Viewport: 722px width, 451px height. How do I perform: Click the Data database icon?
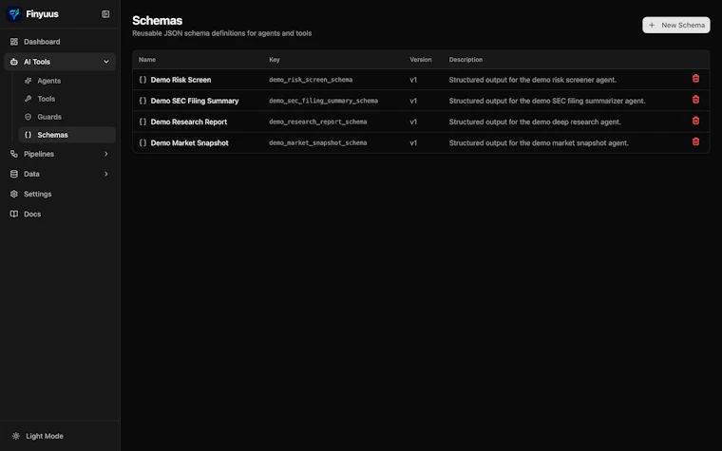(14, 174)
